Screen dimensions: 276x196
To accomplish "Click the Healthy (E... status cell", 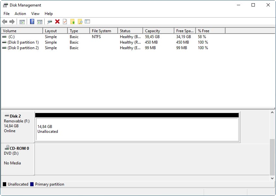I will click(130, 48).
